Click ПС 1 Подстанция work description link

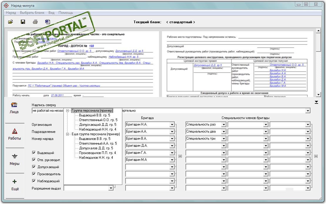click(x=64, y=86)
